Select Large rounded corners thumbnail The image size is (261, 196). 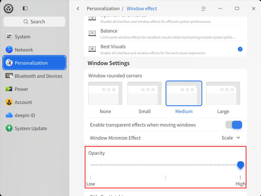(223, 93)
